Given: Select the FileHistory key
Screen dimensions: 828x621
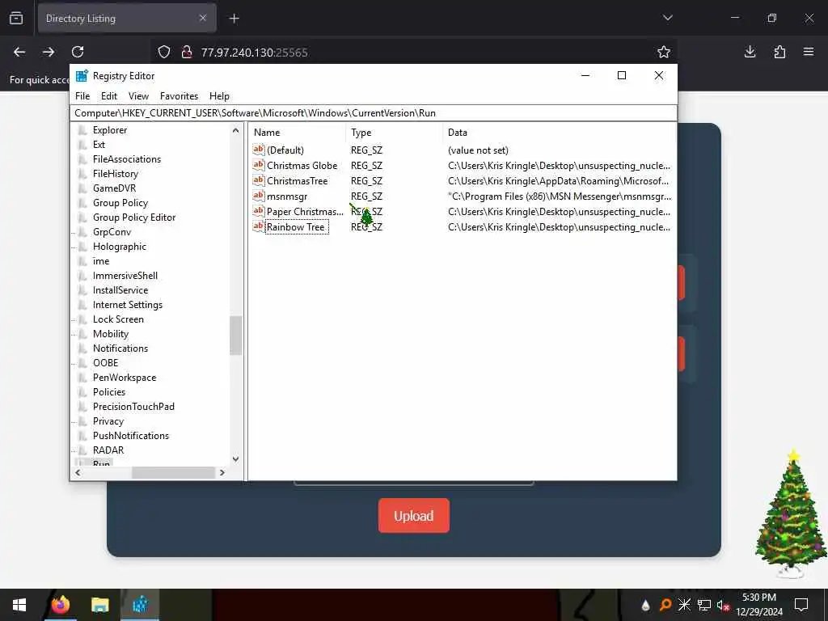Looking at the screenshot, I should 115,174.
